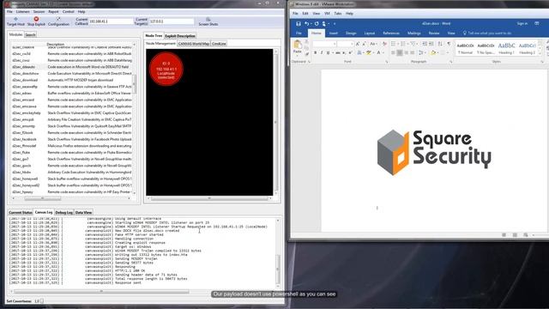Toggle Show paragraph marks icon
Screen dimensions: 549x309
tap(449, 44)
